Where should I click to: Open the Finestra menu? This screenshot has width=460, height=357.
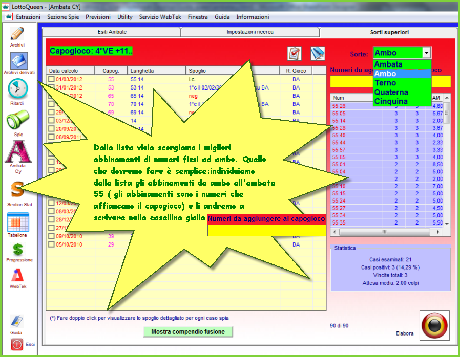198,17
